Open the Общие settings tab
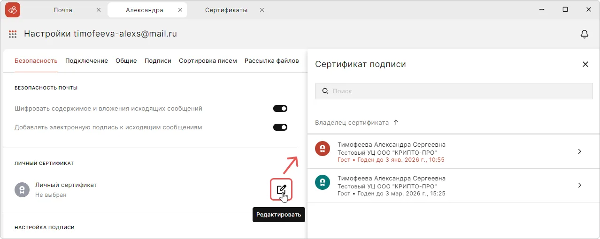 [x=126, y=61]
